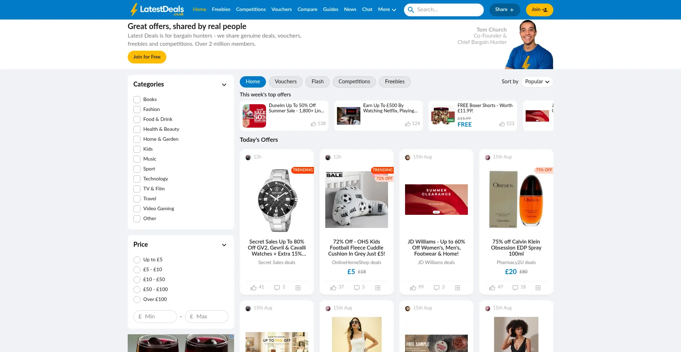This screenshot has height=352, width=681.
Task: Open the Guides navigation item
Action: pos(331,10)
